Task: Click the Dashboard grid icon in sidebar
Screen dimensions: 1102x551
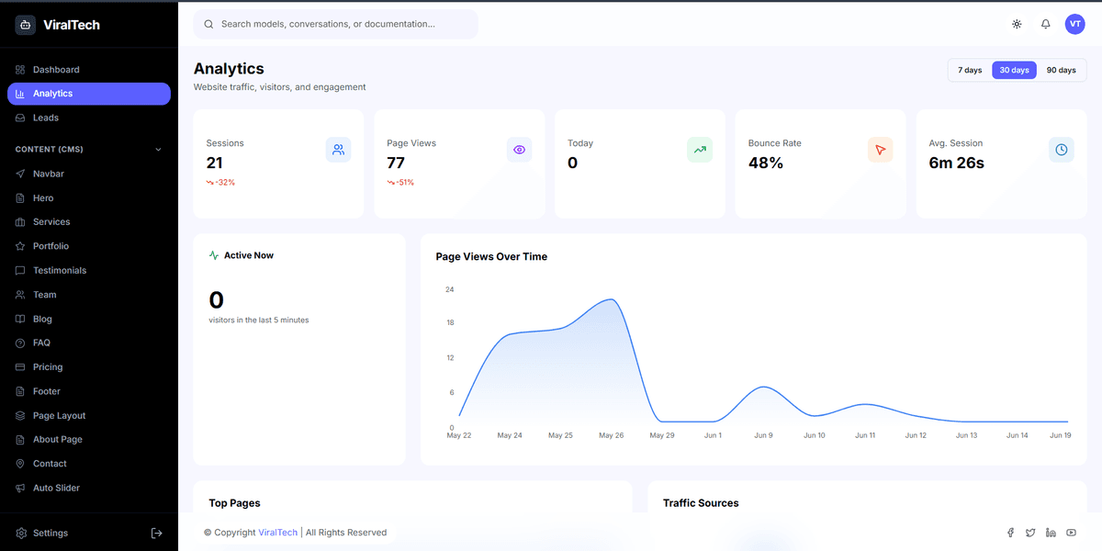Action: point(20,70)
